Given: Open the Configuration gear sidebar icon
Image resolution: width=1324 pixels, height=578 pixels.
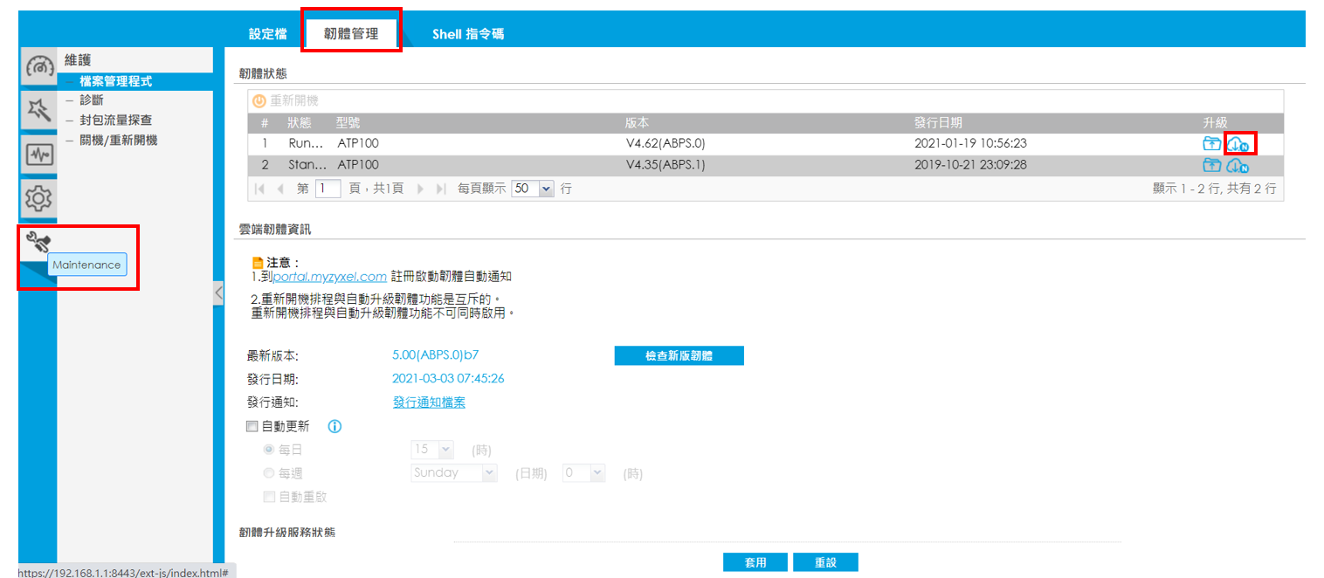Looking at the screenshot, I should coord(38,199).
